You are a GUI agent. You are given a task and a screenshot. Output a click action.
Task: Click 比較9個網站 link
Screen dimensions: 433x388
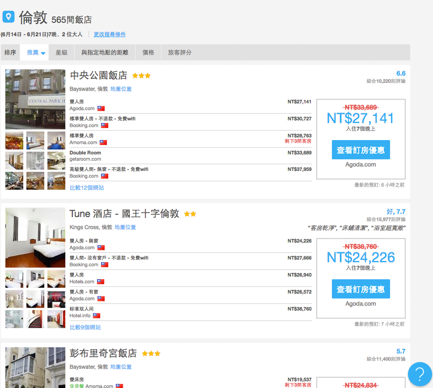(x=85, y=327)
